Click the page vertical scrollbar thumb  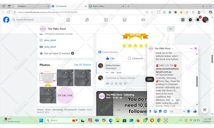(x=212, y=59)
